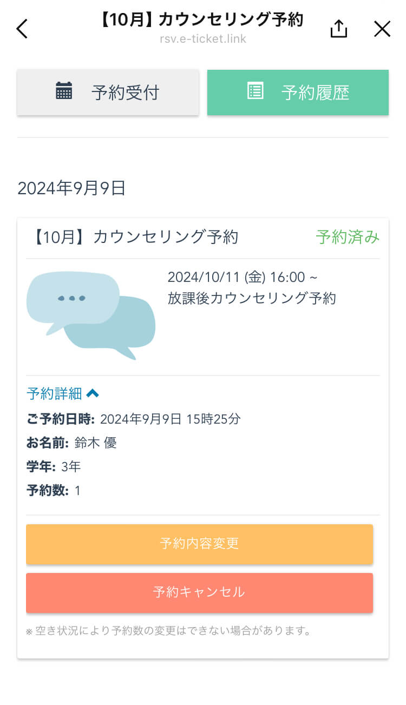The image size is (406, 705).
Task: Click the ご予約日時 detail row
Action: (134, 419)
